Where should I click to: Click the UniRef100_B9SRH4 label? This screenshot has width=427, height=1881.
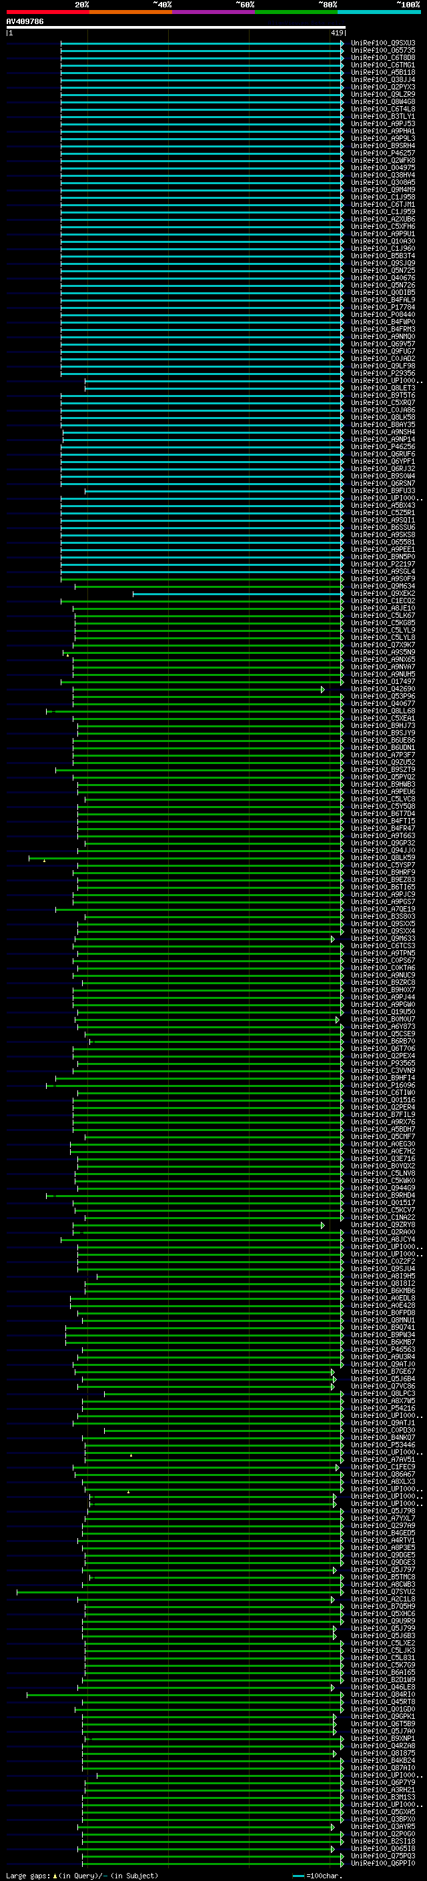383,145
